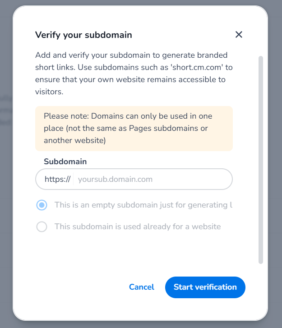Viewport: 282px width, 328px height.
Task: Click 'This subdomain is used already' label text
Action: [138, 226]
